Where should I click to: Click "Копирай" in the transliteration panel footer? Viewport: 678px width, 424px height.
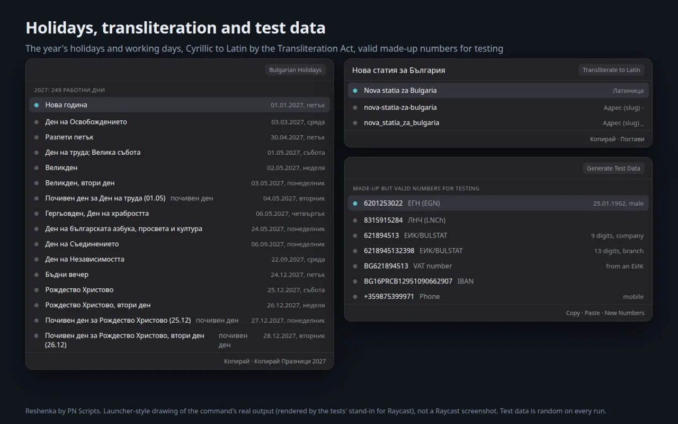[x=603, y=139]
